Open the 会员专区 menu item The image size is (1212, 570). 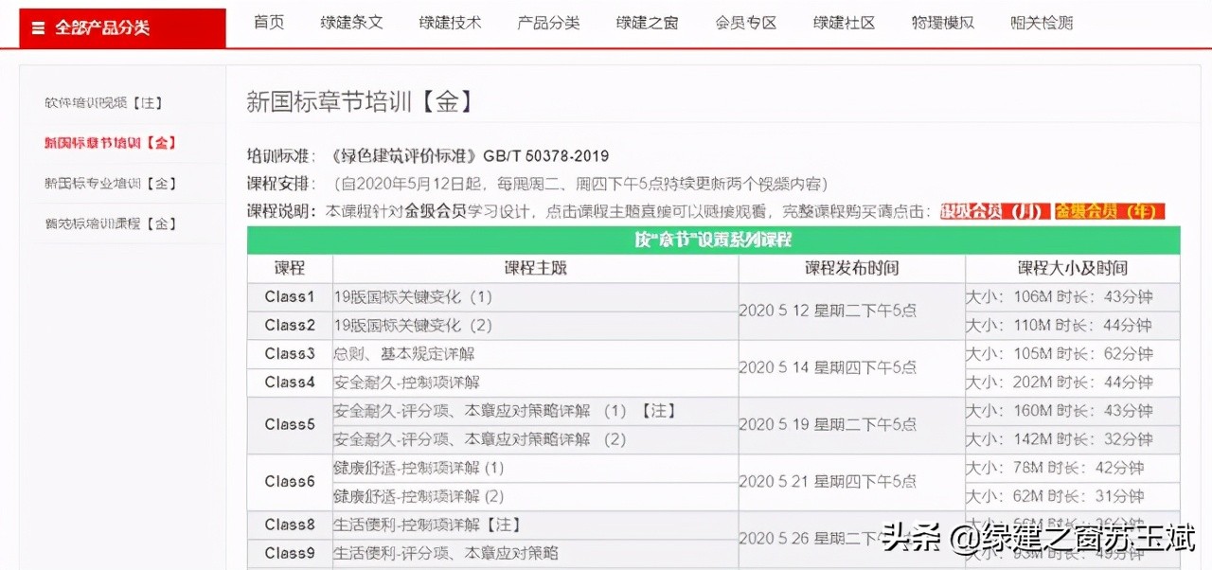tap(745, 23)
